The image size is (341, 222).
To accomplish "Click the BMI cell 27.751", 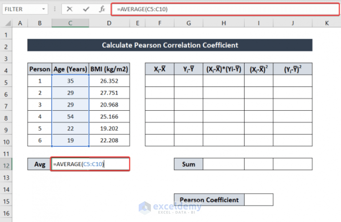I will coord(109,93).
